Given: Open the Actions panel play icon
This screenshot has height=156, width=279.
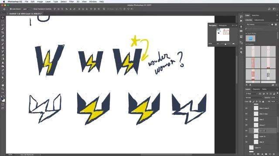Looking at the screenshot, I should (241, 21).
